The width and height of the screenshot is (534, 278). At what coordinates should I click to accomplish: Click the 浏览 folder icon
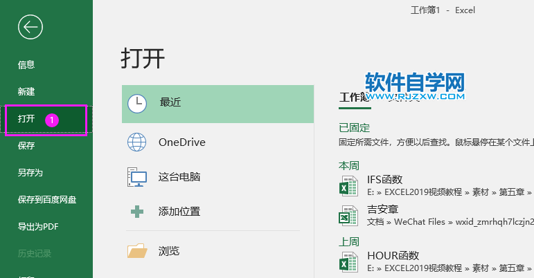click(137, 251)
